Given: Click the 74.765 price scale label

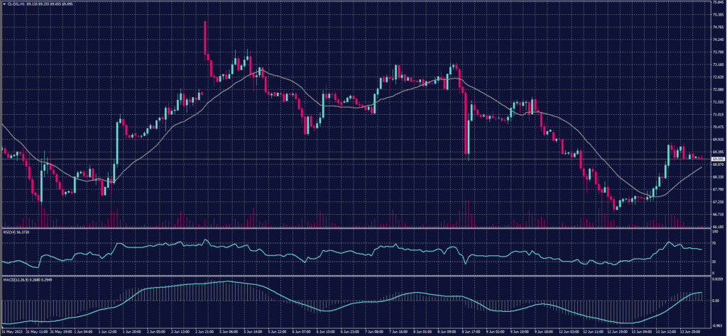Looking at the screenshot, I should pyautogui.click(x=716, y=28).
